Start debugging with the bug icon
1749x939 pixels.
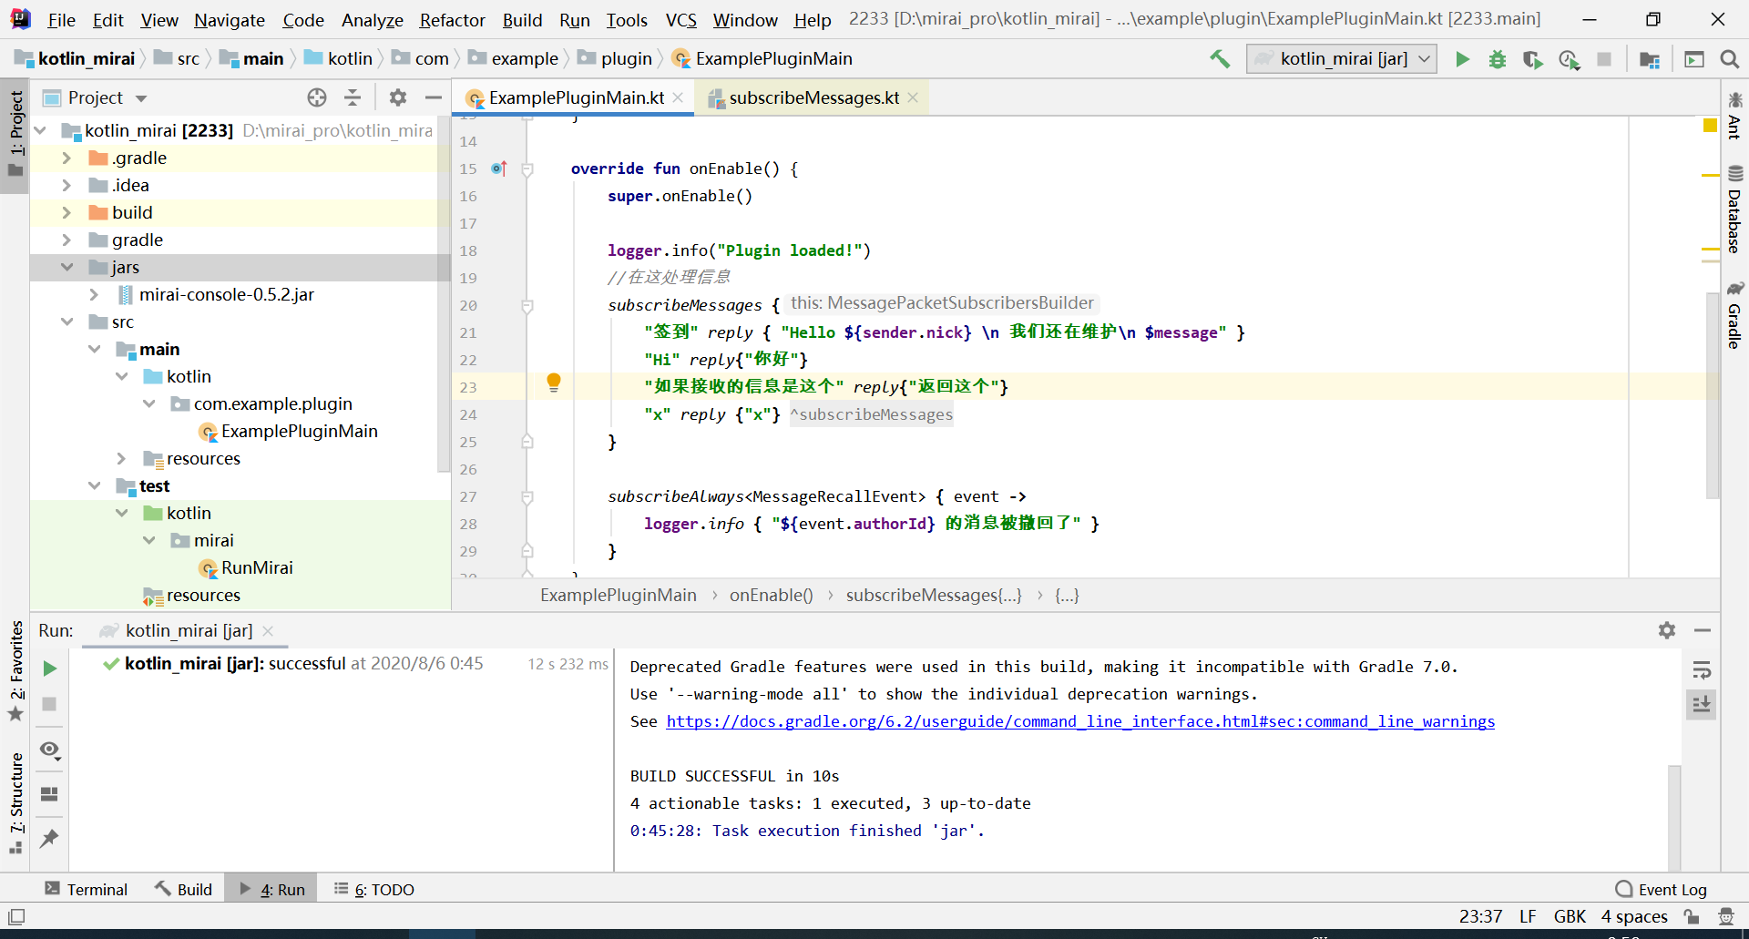tap(1498, 59)
